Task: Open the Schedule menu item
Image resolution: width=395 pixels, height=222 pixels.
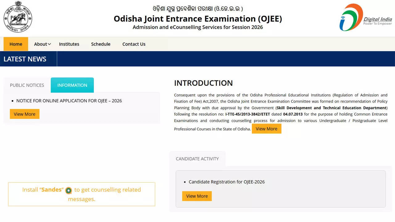Action: pyautogui.click(x=101, y=44)
